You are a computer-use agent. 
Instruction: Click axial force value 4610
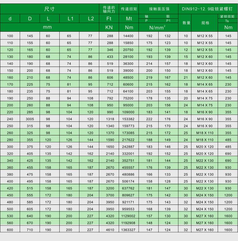(x=110, y=230)
